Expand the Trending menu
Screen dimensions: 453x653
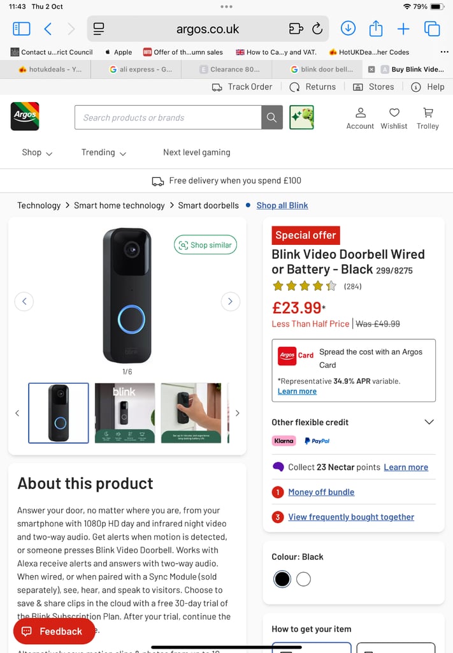point(103,152)
